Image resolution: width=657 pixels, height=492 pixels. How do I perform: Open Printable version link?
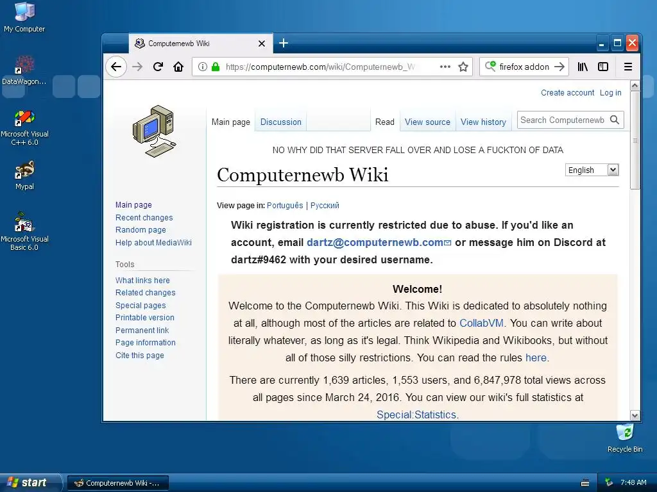[145, 318]
